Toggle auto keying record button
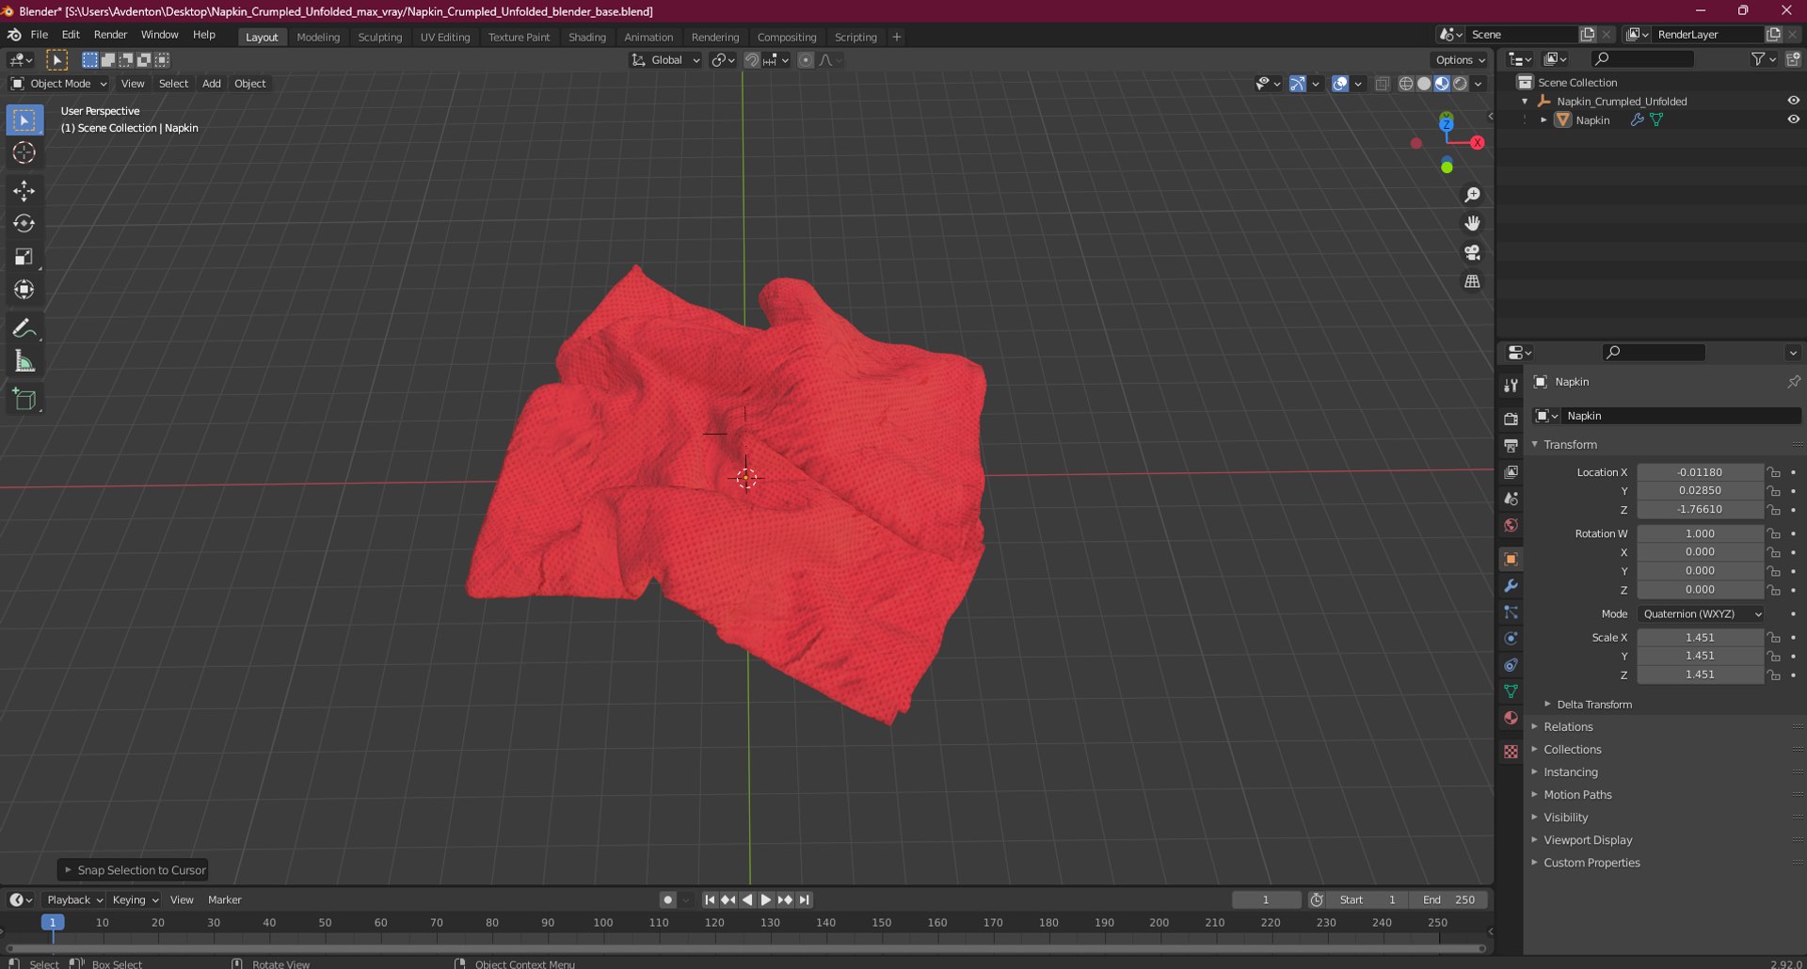Viewport: 1807px width, 969px height. pos(667,900)
